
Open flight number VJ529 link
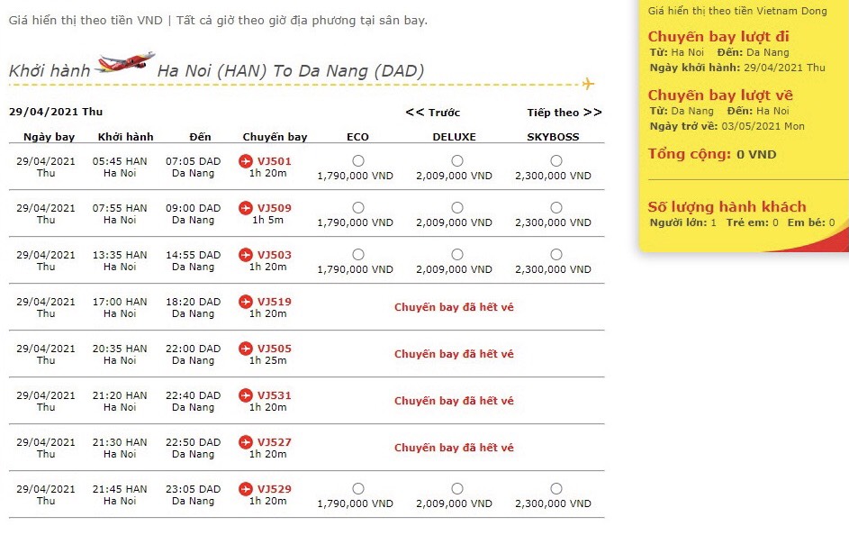pyautogui.click(x=274, y=489)
